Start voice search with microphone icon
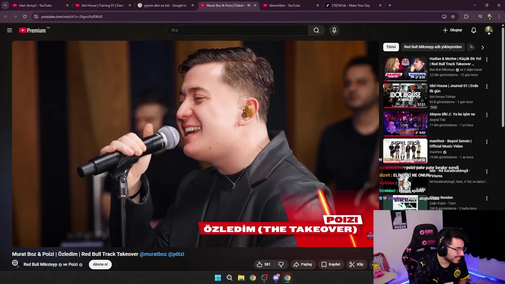The width and height of the screenshot is (505, 284). 334,30
